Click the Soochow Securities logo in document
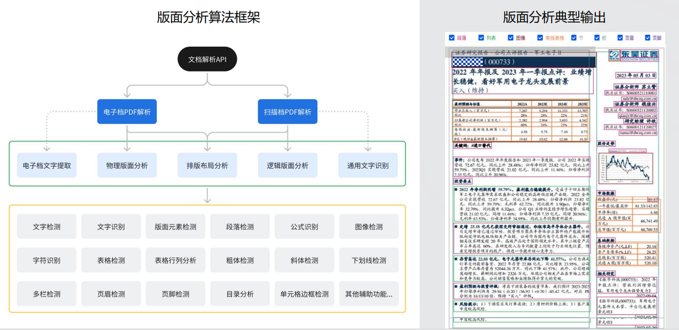The height and width of the screenshot is (330, 679). click(633, 55)
